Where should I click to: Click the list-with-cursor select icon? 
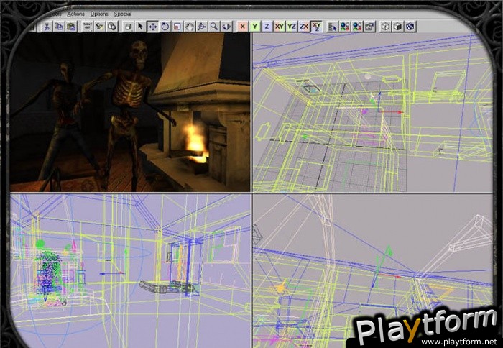click(332, 27)
